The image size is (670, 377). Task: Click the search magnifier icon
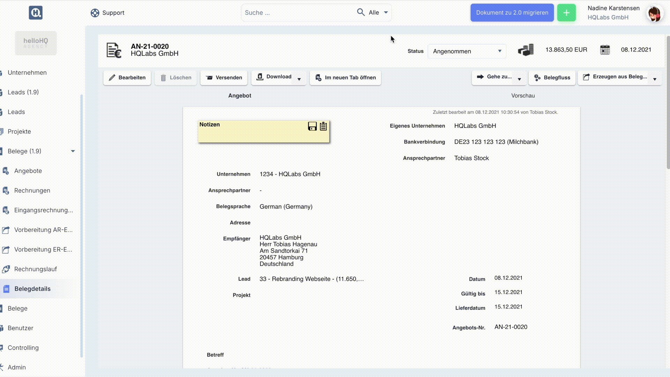click(x=360, y=13)
